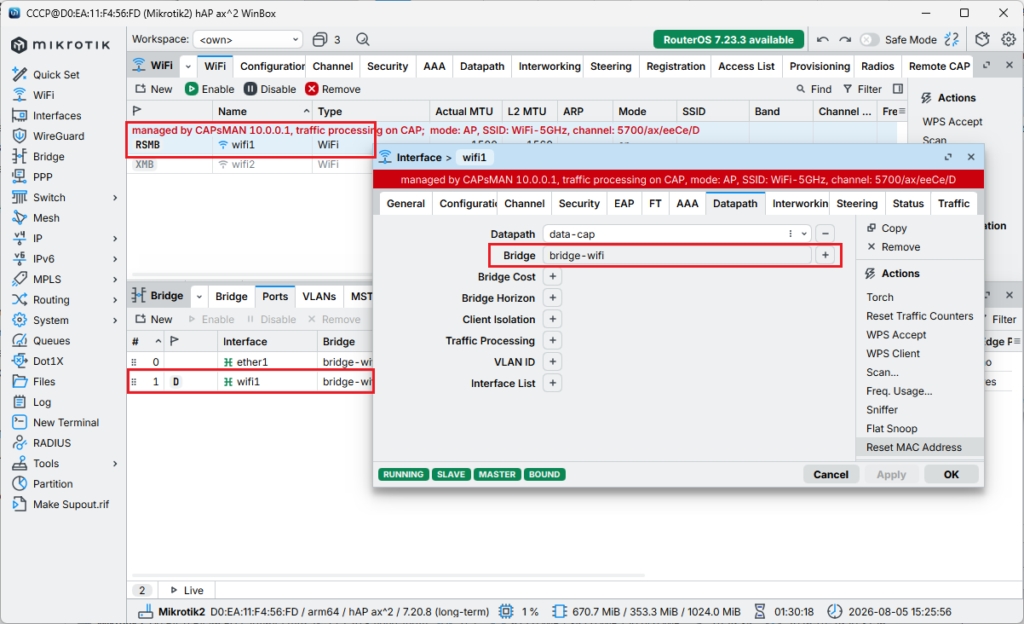1024x624 pixels.
Task: Click New in Bridge toolbar
Action: (x=153, y=319)
